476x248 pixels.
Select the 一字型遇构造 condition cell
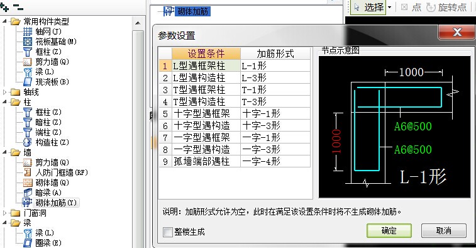pos(206,150)
